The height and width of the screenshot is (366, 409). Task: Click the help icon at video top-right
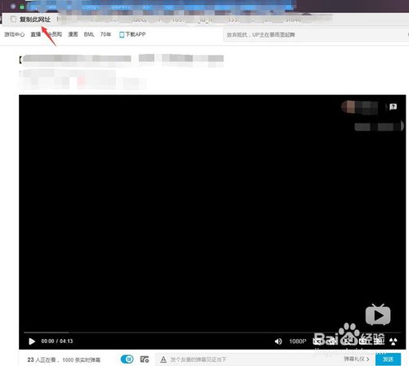[x=393, y=106]
